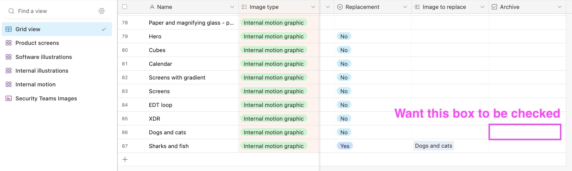Click the Grid view table icon
The width and height of the screenshot is (572, 171).
pos(9,29)
